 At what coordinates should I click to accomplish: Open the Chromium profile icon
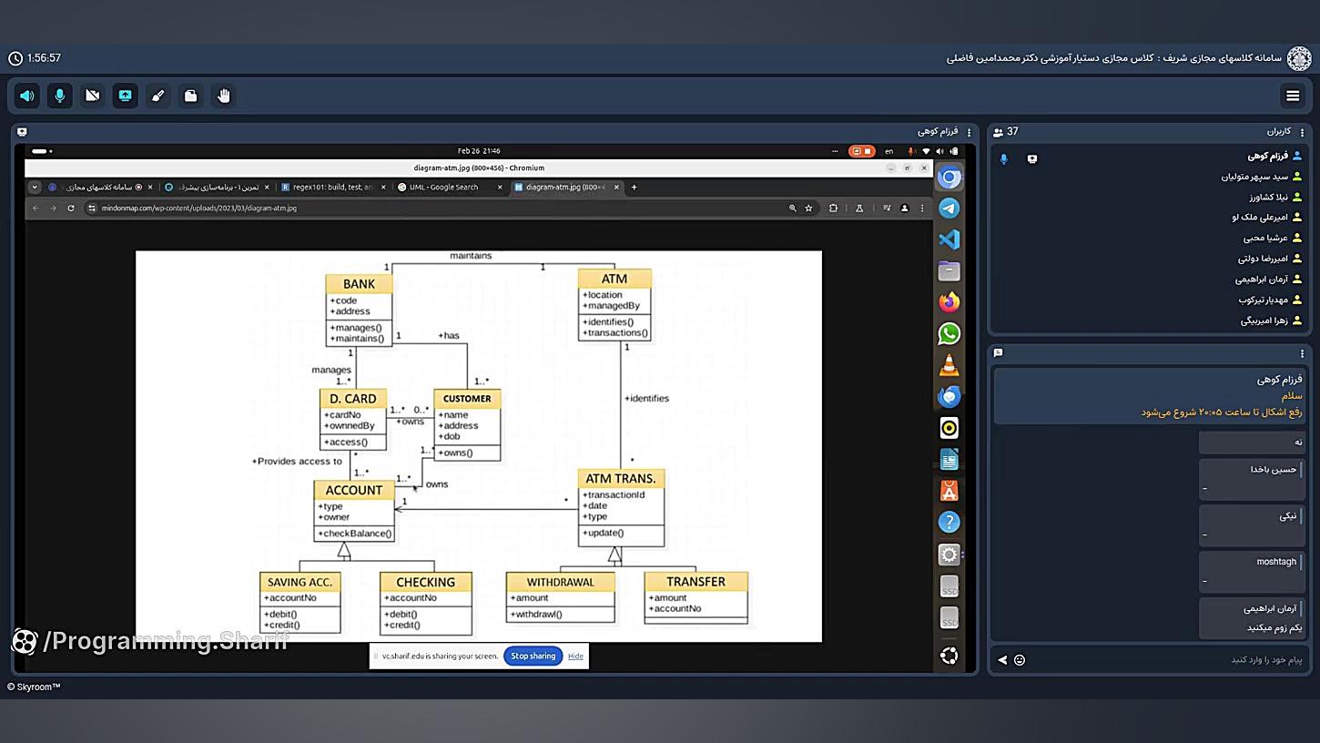click(904, 209)
